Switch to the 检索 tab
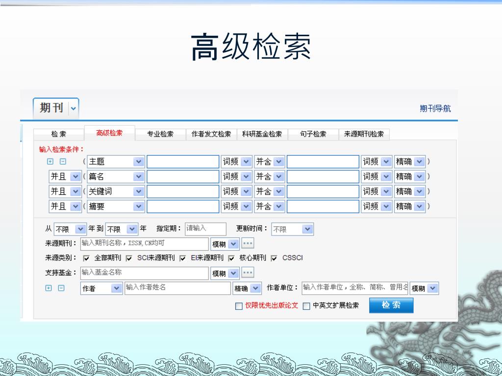502x376 pixels. coord(59,134)
